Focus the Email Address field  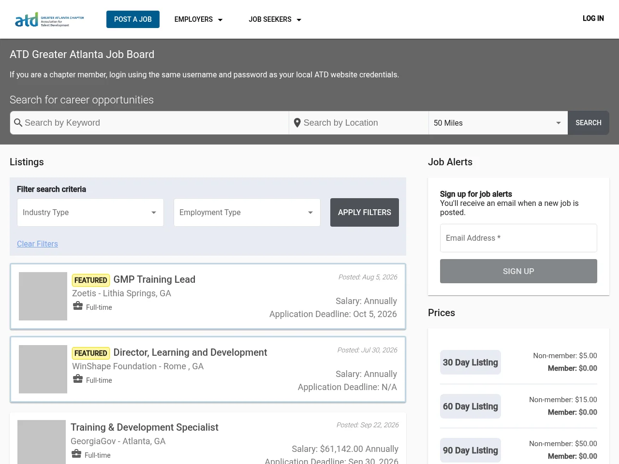click(x=518, y=238)
